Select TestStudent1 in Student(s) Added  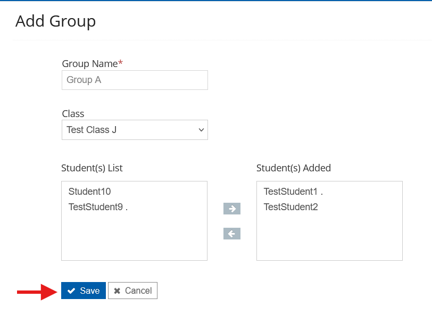[x=293, y=192]
